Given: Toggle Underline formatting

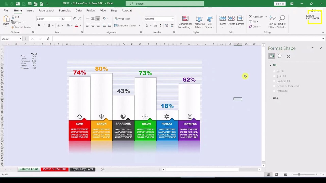Looking at the screenshot, I should (49, 25).
